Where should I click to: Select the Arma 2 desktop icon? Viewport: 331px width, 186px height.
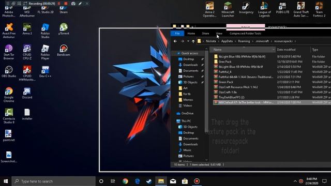27,29
